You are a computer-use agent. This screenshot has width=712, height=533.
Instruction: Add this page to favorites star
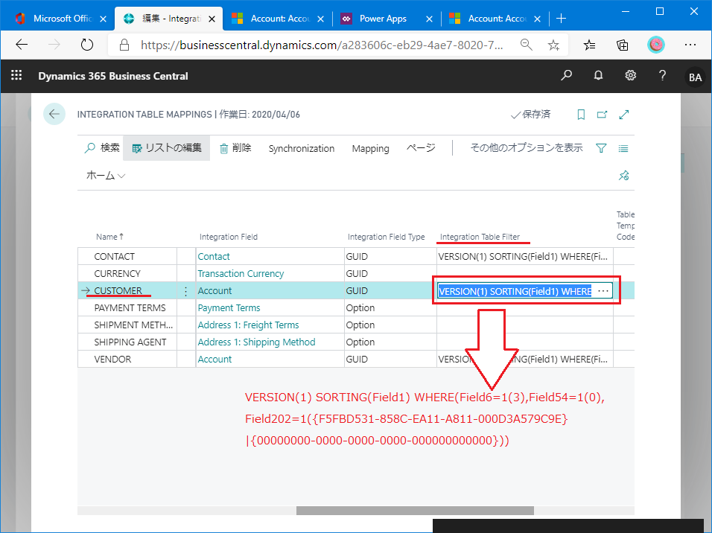(x=553, y=45)
